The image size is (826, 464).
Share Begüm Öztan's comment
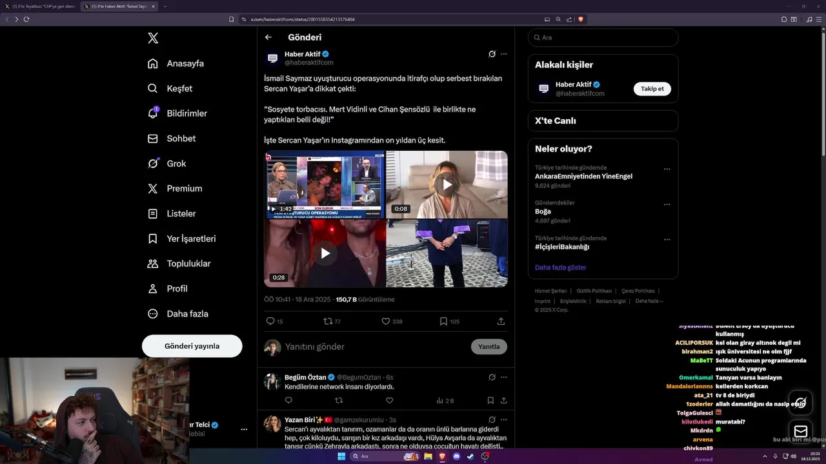[503, 401]
